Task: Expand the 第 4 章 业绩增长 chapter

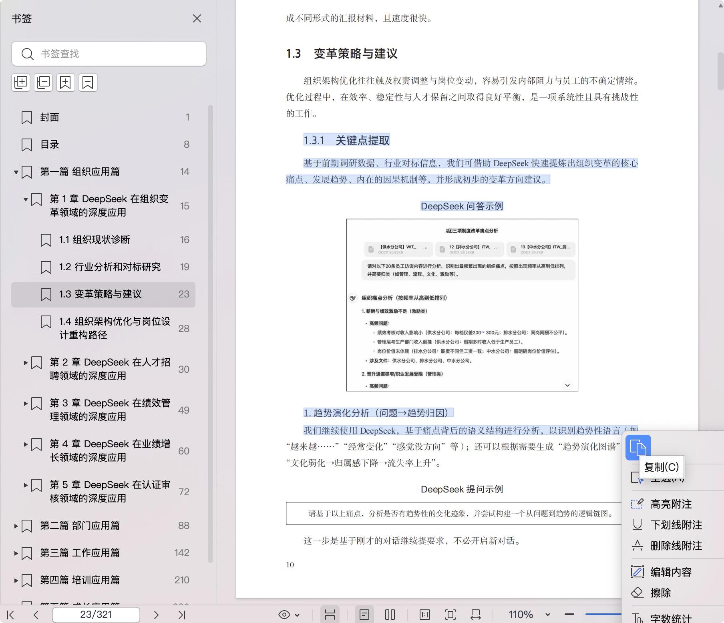Action: [26, 444]
